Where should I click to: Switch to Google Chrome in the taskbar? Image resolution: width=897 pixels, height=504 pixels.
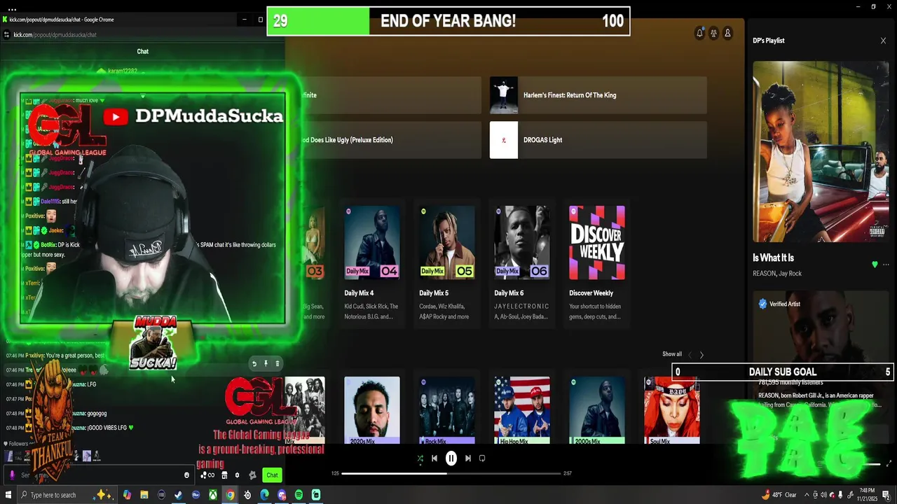(230, 495)
